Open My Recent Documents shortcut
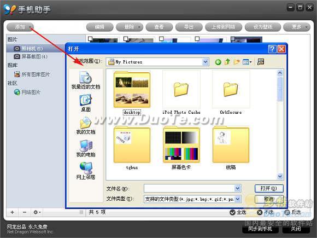 click(86, 80)
